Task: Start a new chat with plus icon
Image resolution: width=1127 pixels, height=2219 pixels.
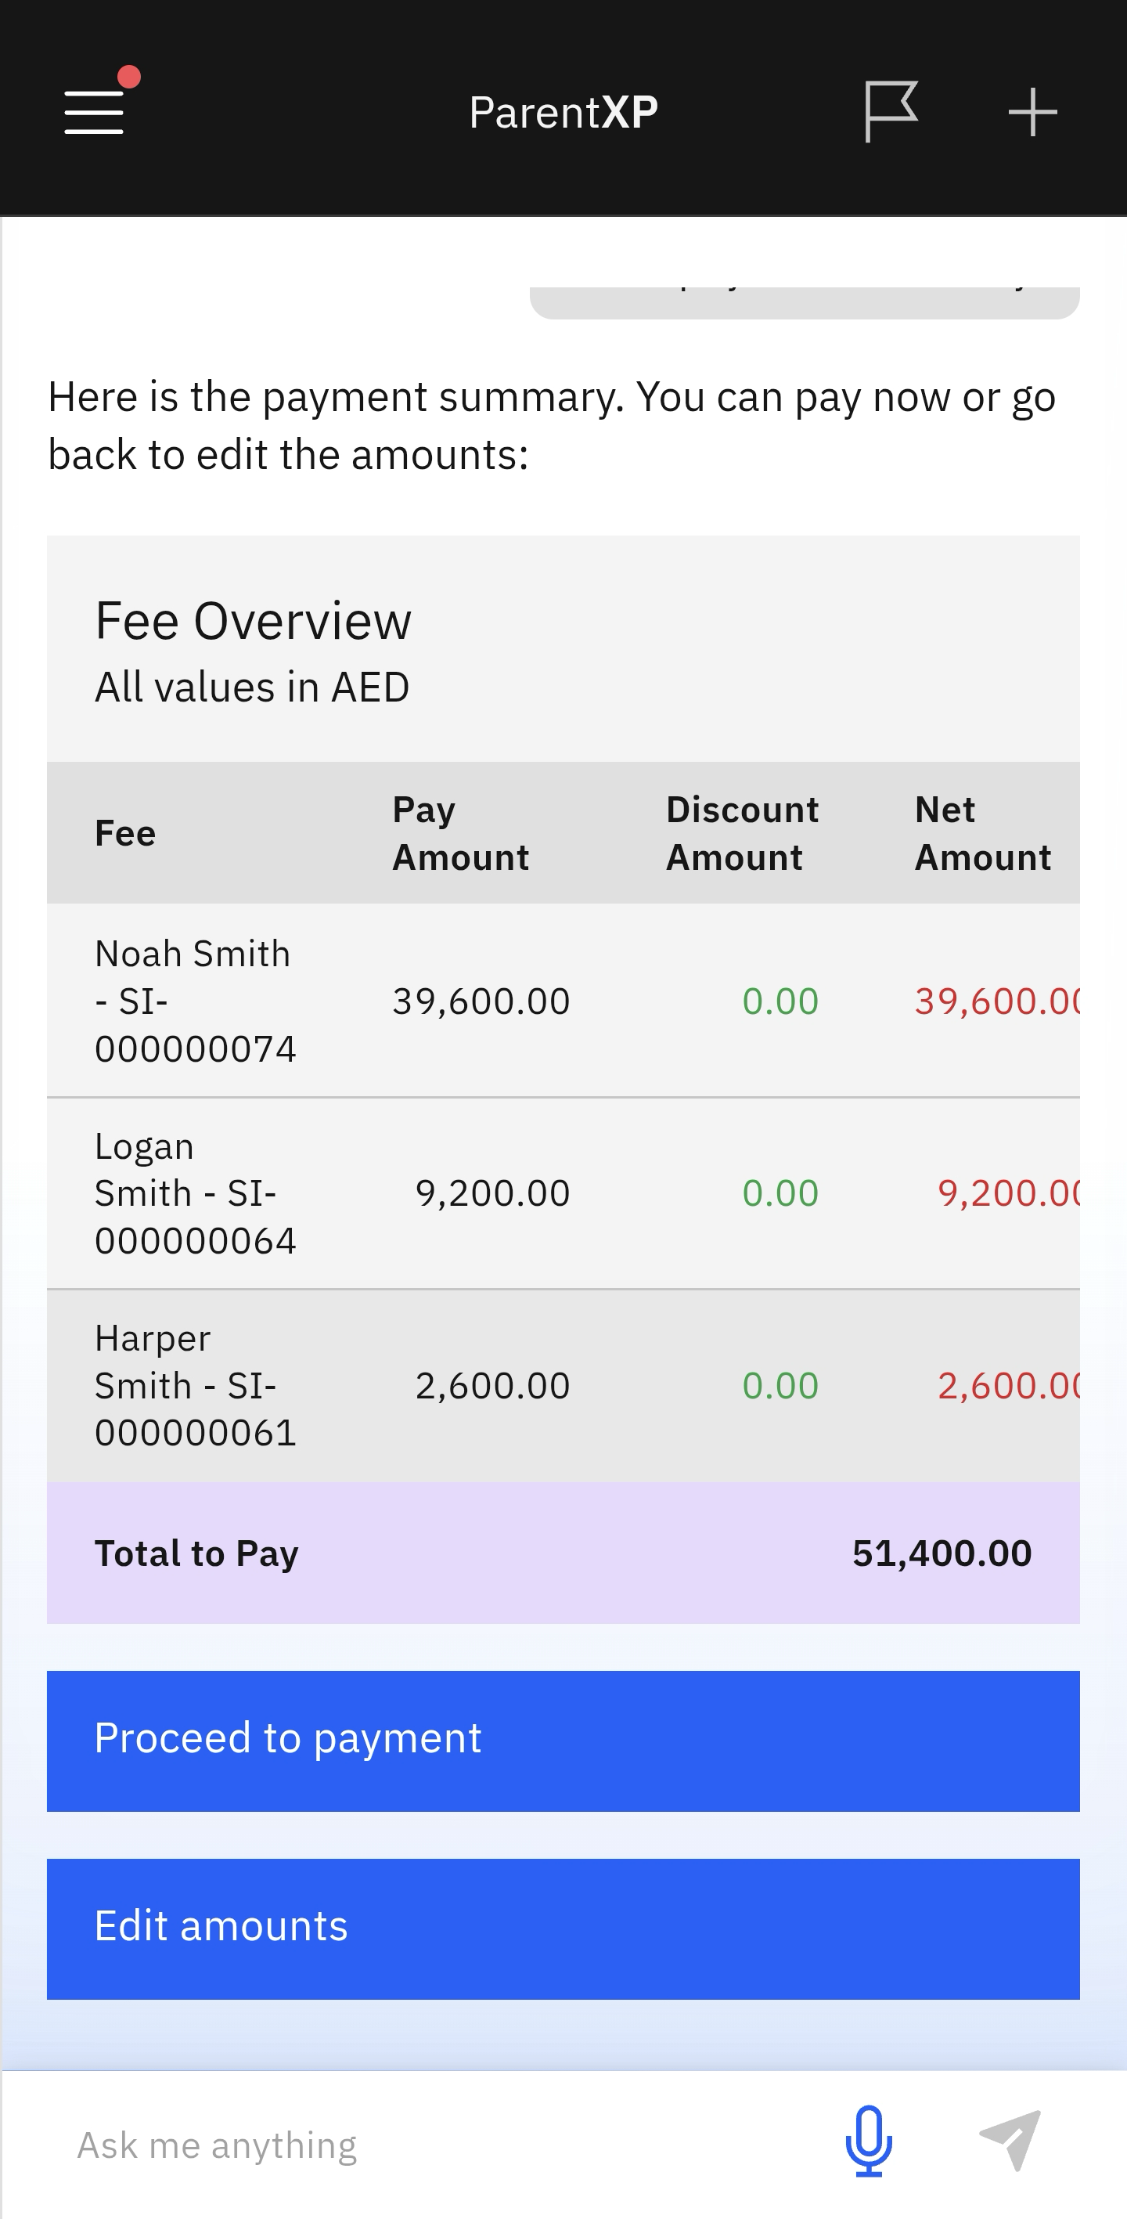Action: click(1032, 112)
